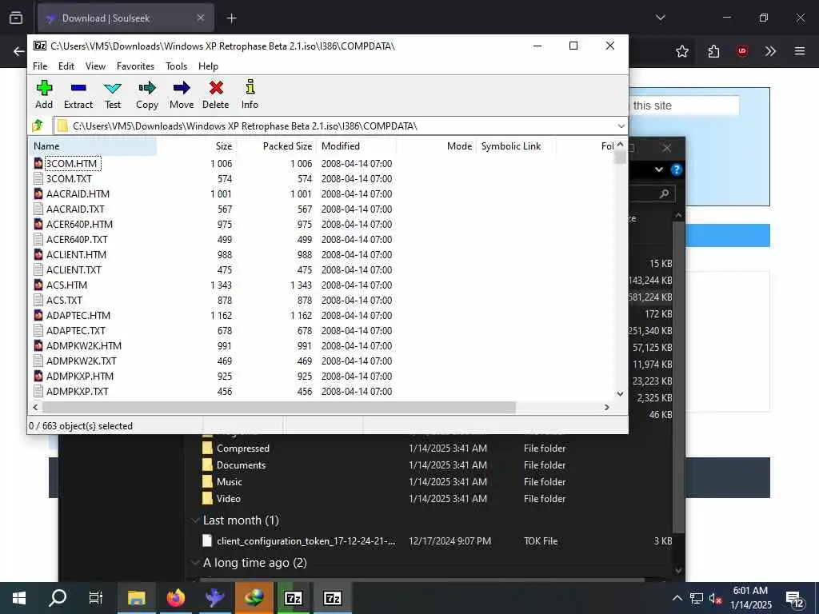The image size is (819, 614).
Task: Open Windows Start menu
Action: 19,598
